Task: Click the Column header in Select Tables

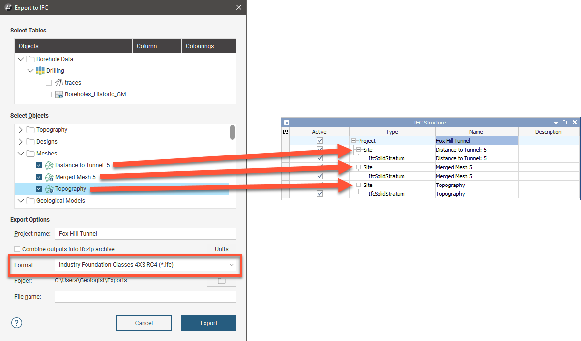Action: click(157, 46)
